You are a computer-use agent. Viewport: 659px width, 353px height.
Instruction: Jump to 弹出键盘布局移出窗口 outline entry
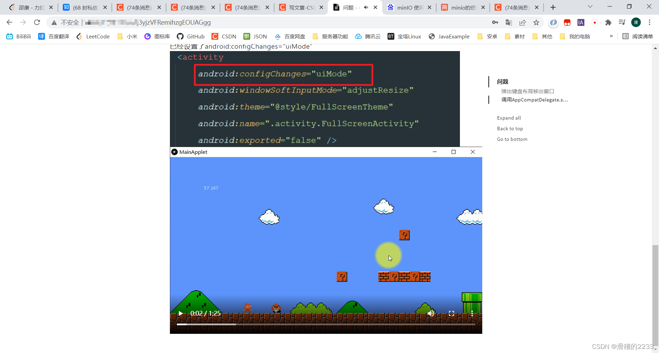[528, 91]
